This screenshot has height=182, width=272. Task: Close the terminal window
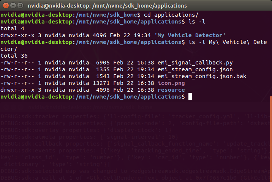click(6, 6)
